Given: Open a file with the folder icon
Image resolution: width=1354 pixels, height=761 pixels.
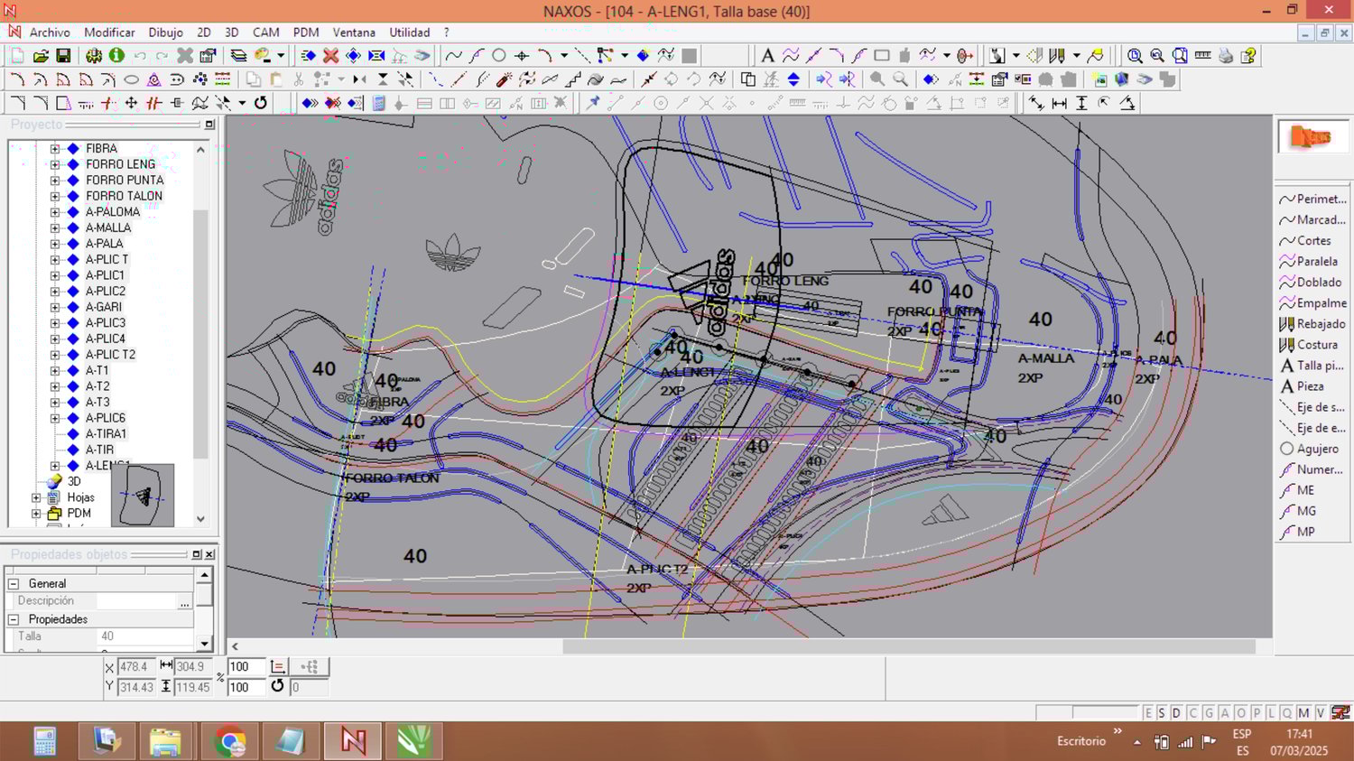Looking at the screenshot, I should click(x=41, y=56).
